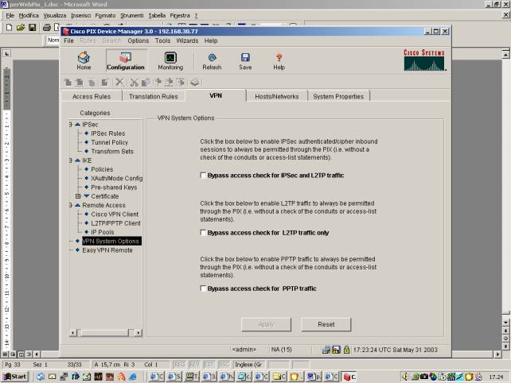The image size is (511, 383).
Task: Collapse the IKE tree node
Action: coord(70,161)
